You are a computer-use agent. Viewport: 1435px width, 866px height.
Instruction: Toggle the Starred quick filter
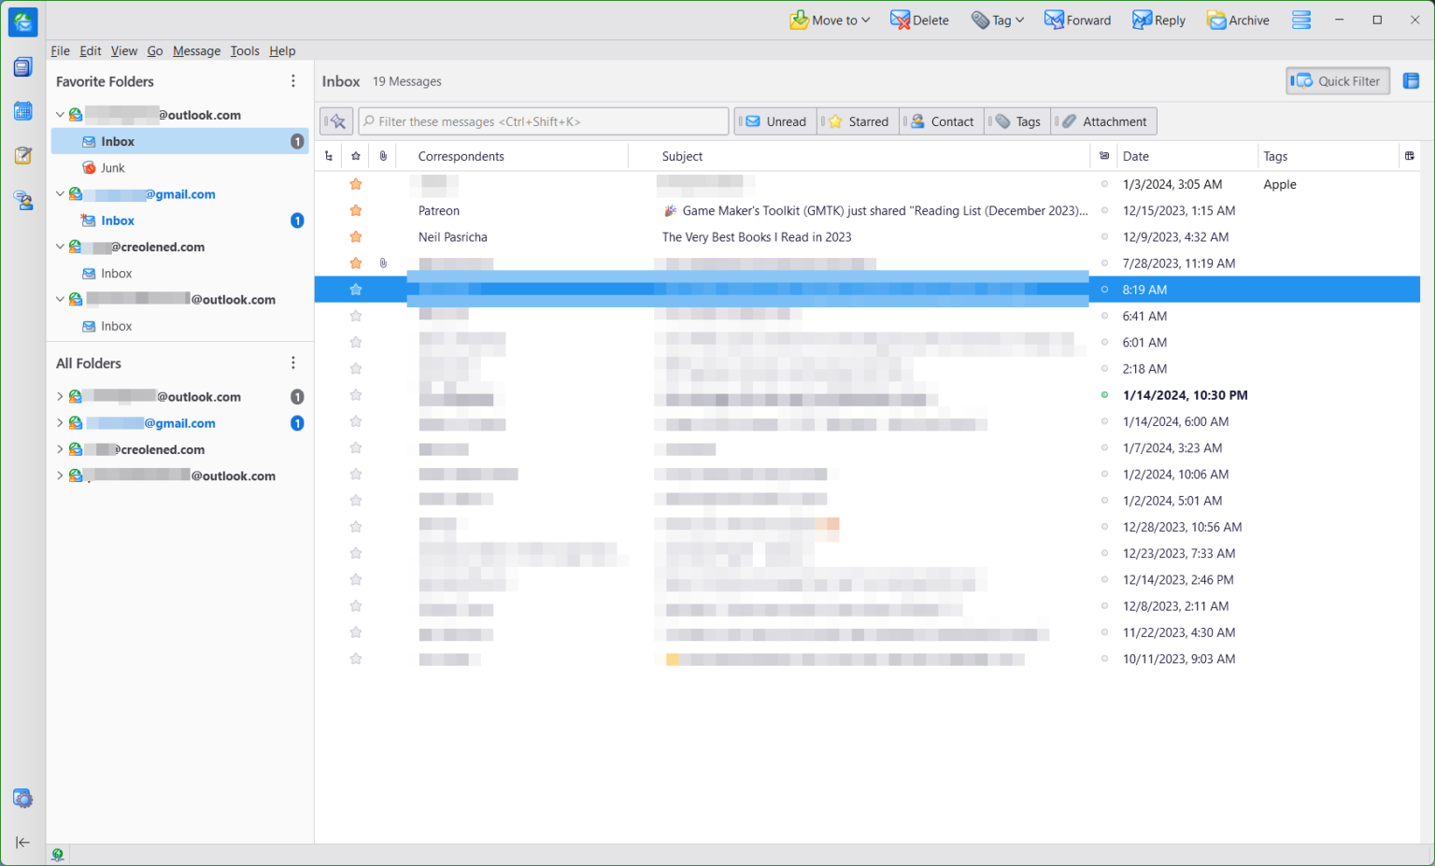click(859, 121)
